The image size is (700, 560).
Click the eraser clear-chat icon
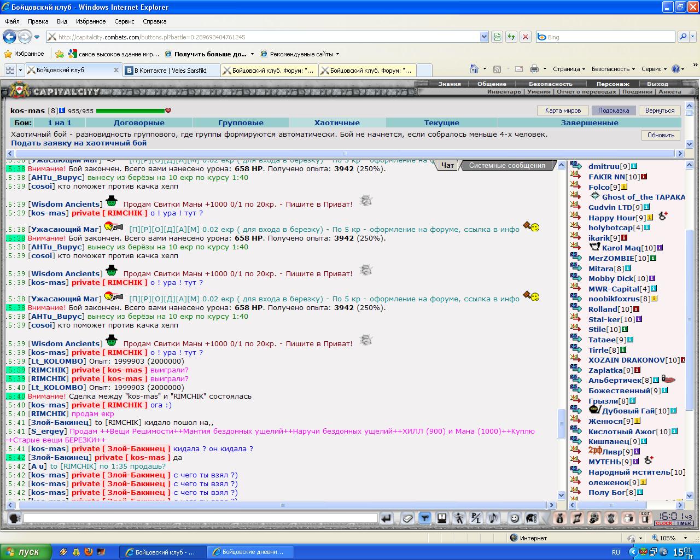tap(407, 518)
